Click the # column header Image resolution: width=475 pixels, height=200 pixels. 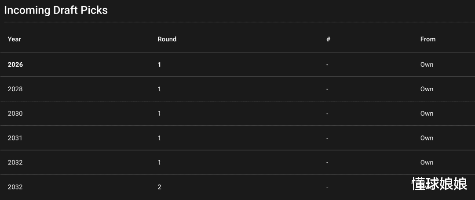(328, 39)
